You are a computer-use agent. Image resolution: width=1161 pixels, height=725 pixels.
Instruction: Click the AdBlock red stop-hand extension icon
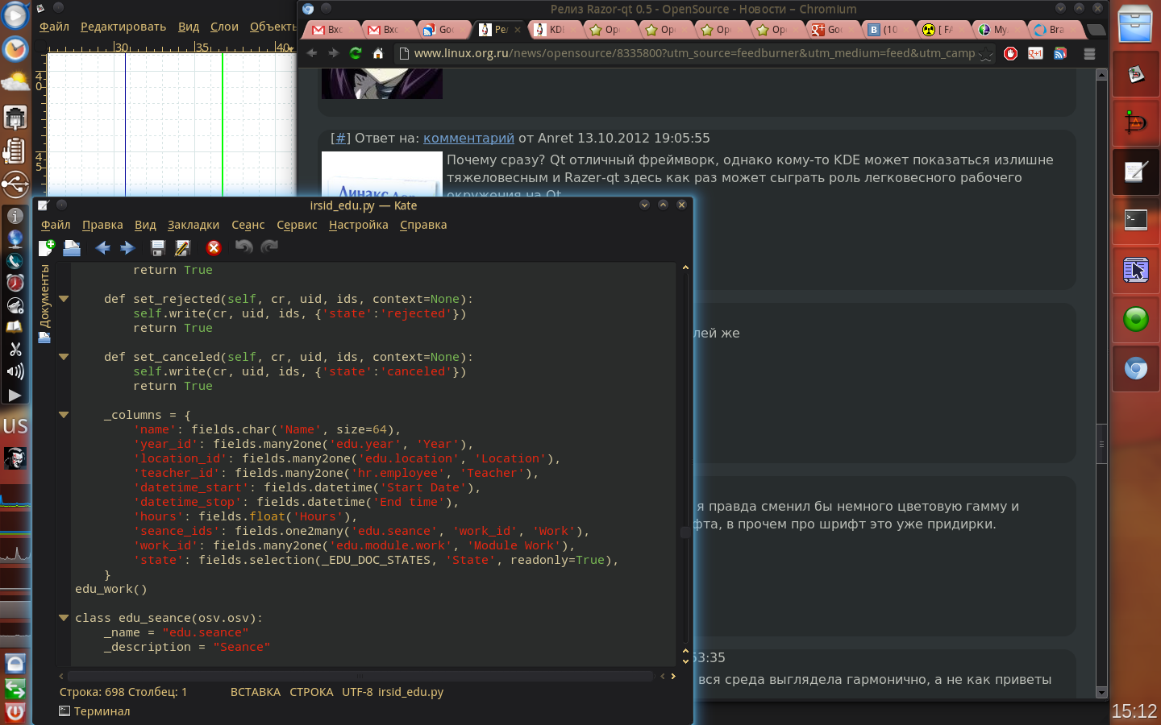[1011, 53]
